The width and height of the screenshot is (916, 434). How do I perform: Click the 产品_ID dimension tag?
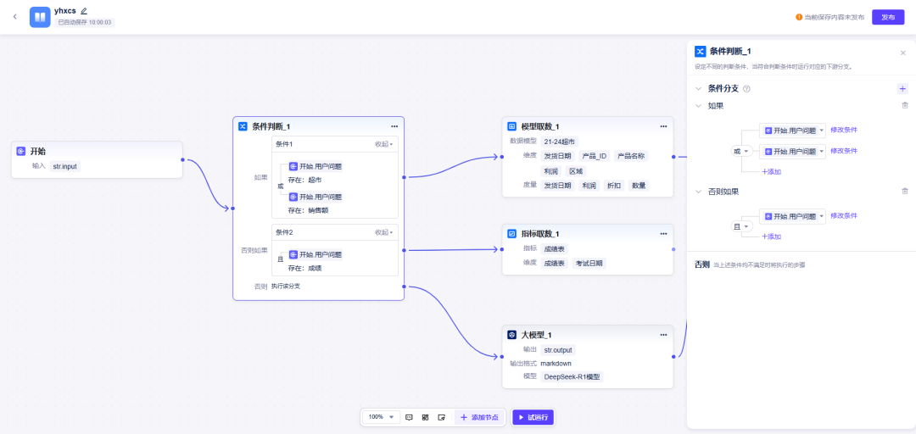pyautogui.click(x=594, y=156)
